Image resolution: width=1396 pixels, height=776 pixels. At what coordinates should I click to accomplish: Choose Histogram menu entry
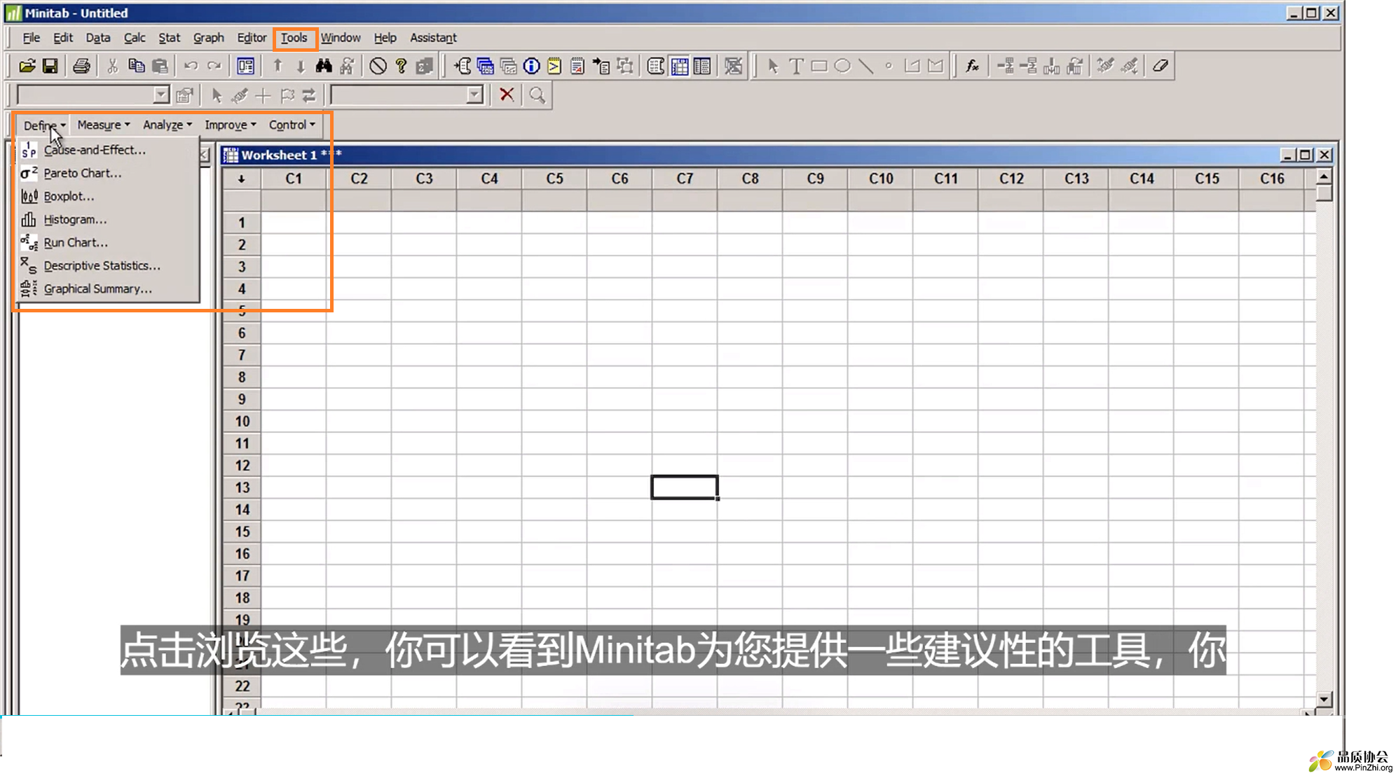[x=108, y=219]
